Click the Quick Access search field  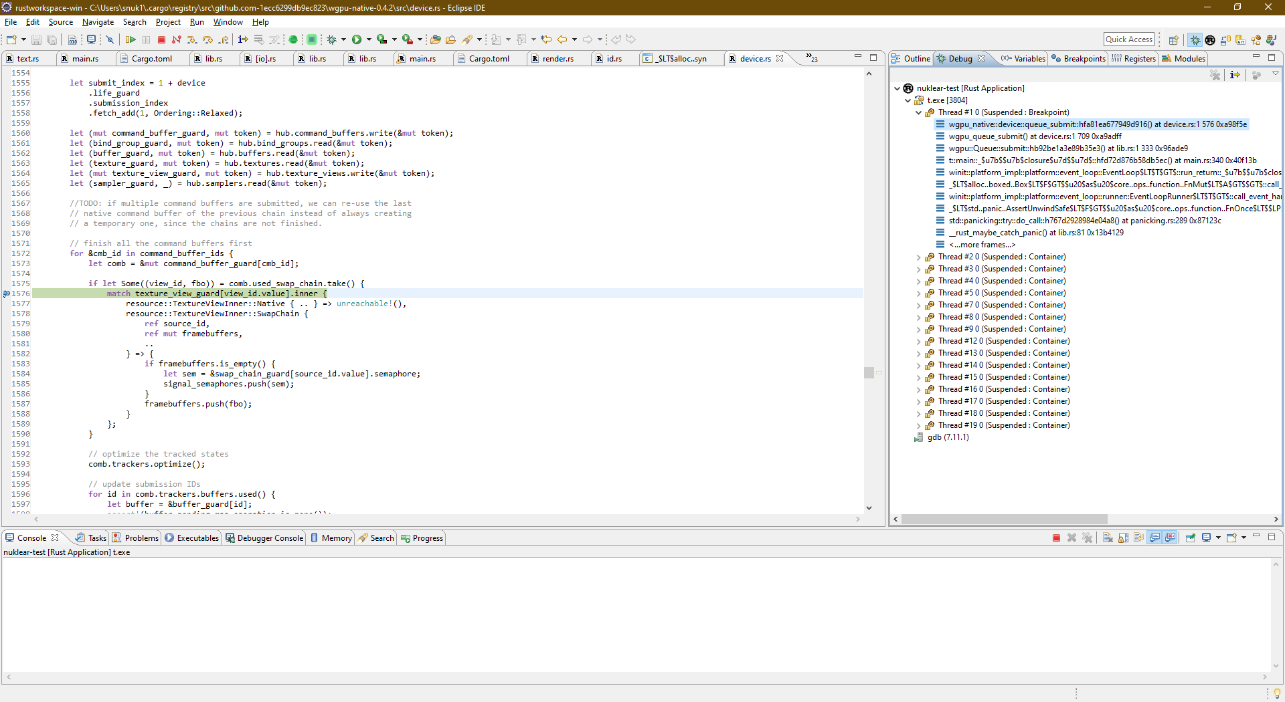coord(1128,39)
